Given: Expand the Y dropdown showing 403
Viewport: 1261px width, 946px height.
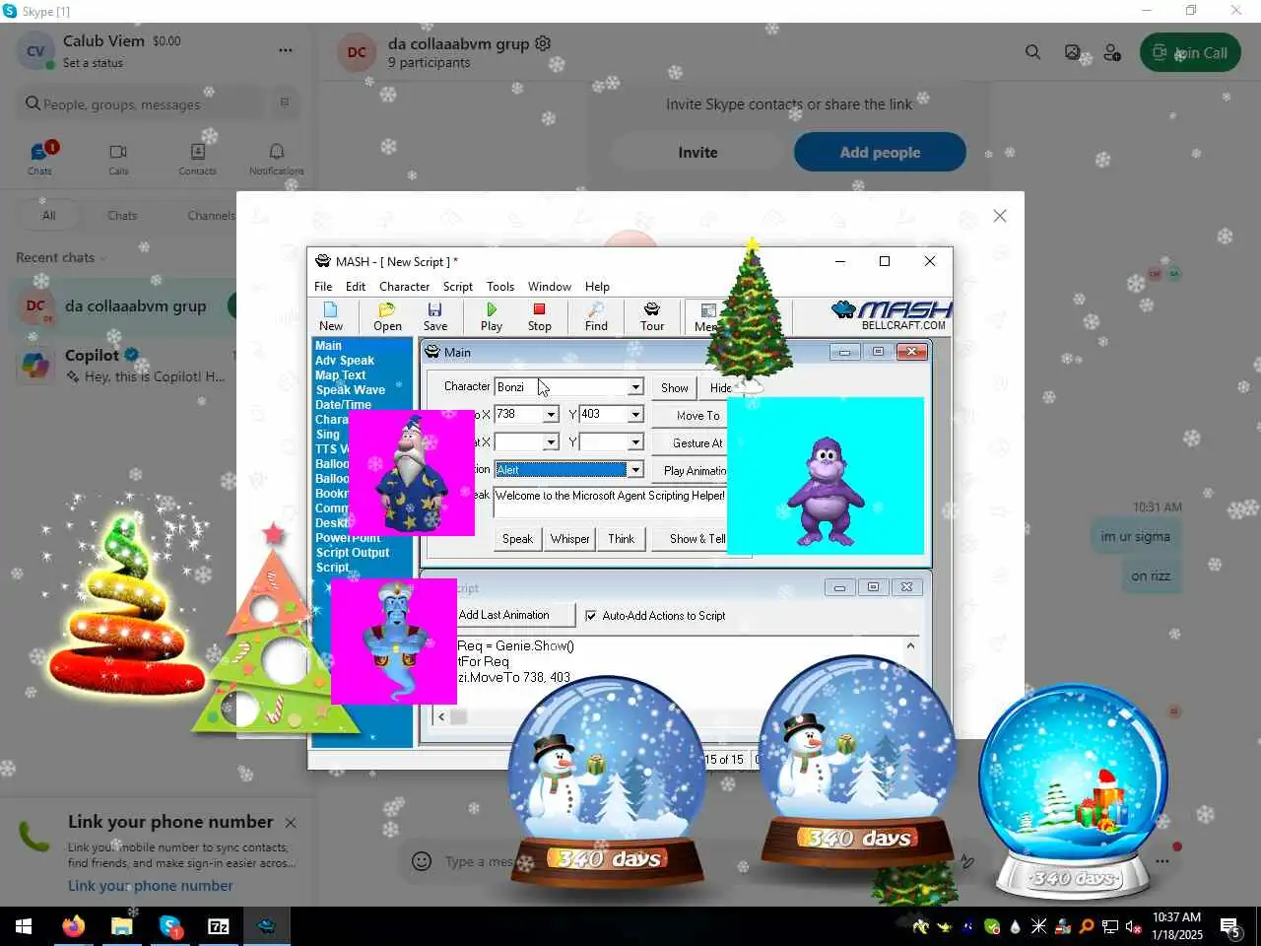Looking at the screenshot, I should click(635, 415).
